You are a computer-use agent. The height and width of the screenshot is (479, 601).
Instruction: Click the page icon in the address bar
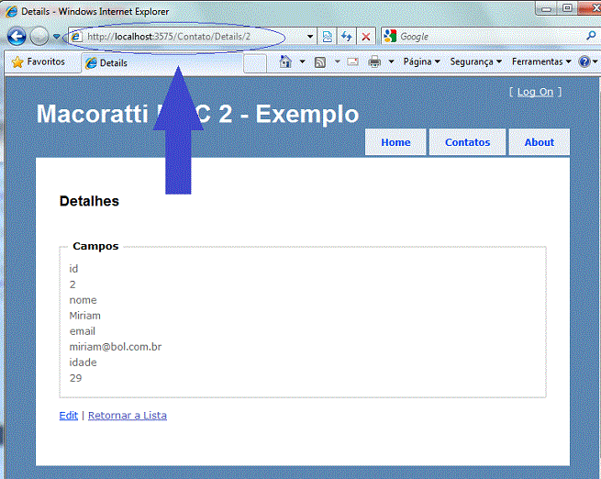(76, 37)
